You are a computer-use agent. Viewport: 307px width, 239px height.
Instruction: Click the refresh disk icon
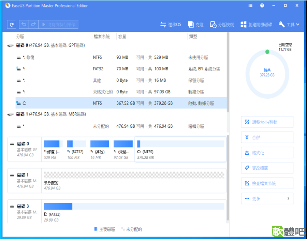tap(12, 25)
